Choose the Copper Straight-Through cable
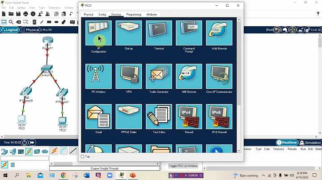Screen dimensions: 322x180 tap(73, 151)
